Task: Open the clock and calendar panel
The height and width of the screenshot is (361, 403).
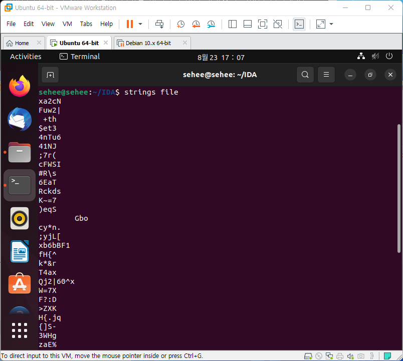Action: pos(221,57)
